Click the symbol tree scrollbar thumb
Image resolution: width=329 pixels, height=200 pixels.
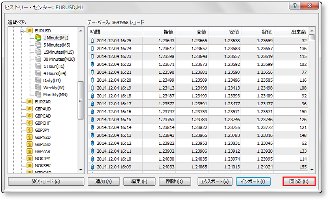pos(81,100)
